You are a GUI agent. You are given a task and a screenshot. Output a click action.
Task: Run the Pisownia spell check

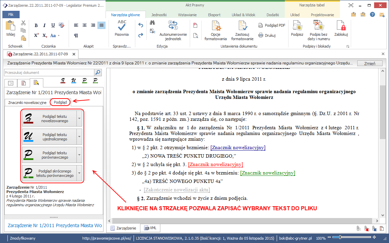pyautogui.click(x=121, y=28)
